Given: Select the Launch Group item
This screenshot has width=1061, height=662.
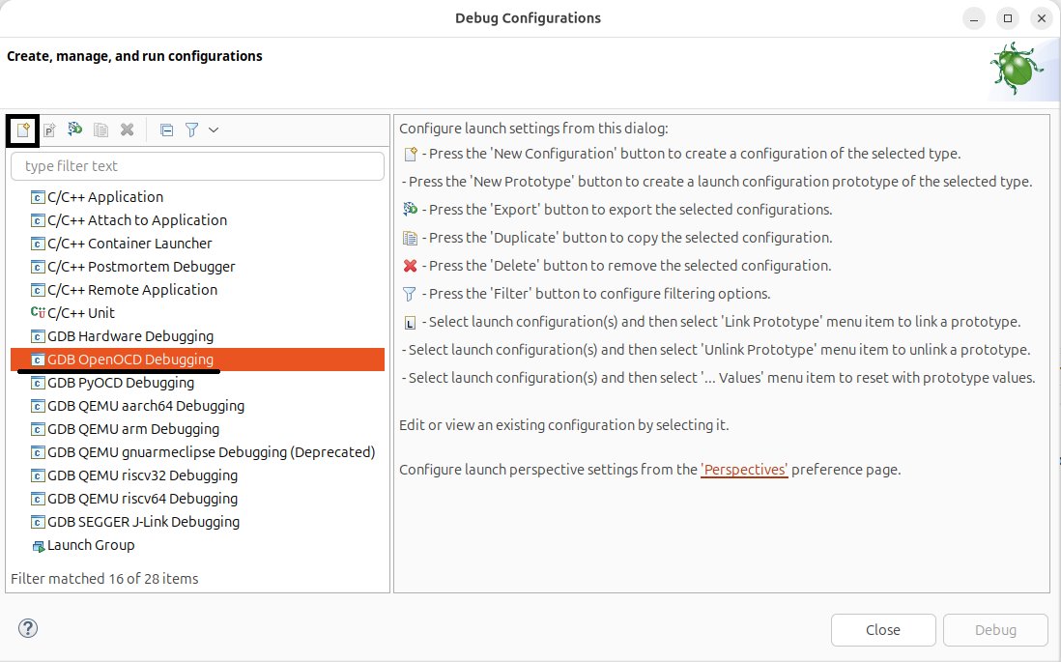Looking at the screenshot, I should point(90,545).
